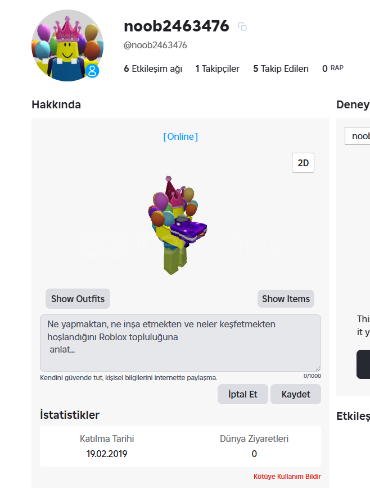
Task: Open the 6 Etkileşim ağı connections list
Action: [x=153, y=68]
